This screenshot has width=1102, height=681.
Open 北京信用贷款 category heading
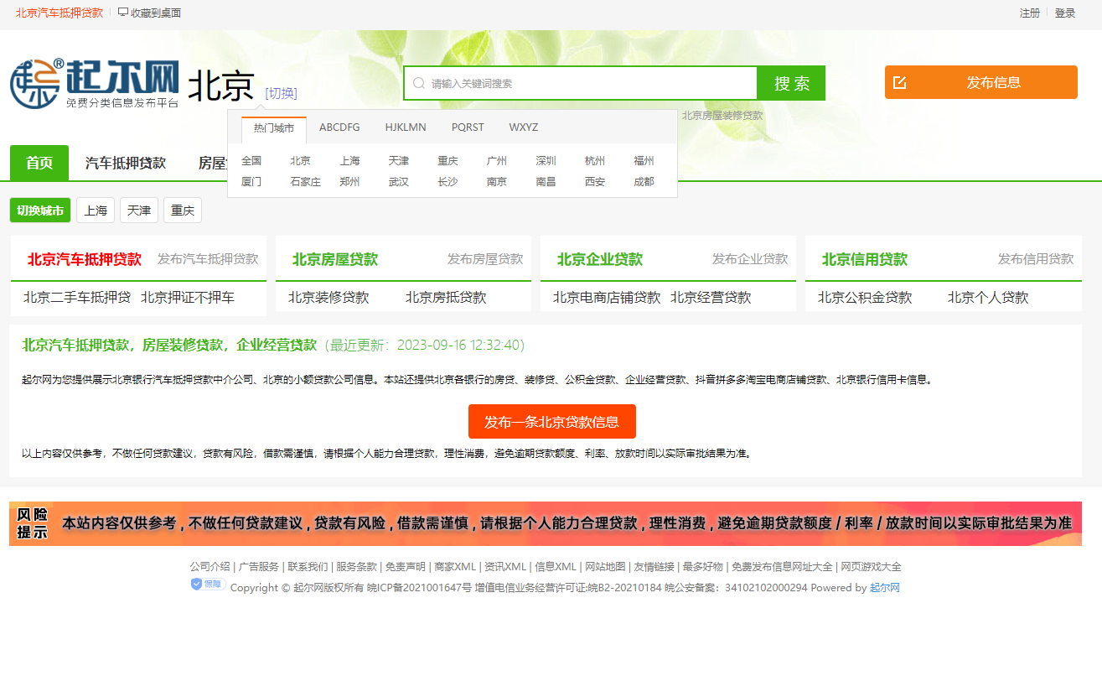(x=865, y=259)
